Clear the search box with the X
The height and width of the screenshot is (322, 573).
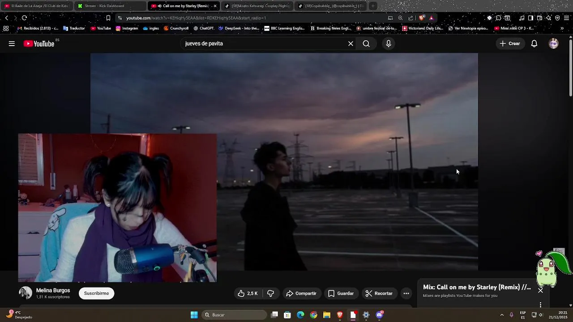(x=351, y=43)
